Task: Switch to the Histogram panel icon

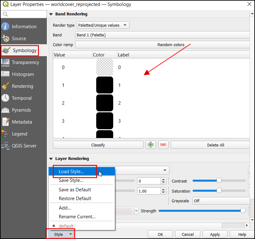Action: tap(6, 74)
